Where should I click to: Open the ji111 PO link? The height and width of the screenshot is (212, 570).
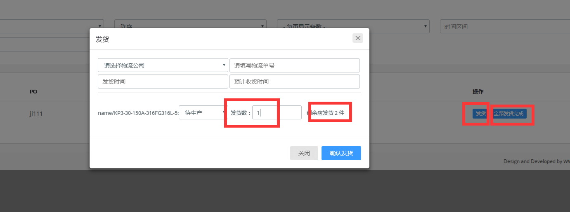pos(36,114)
